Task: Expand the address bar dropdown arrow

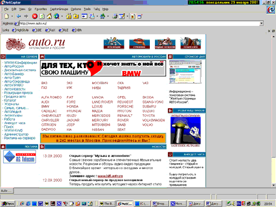Action: coord(261,24)
